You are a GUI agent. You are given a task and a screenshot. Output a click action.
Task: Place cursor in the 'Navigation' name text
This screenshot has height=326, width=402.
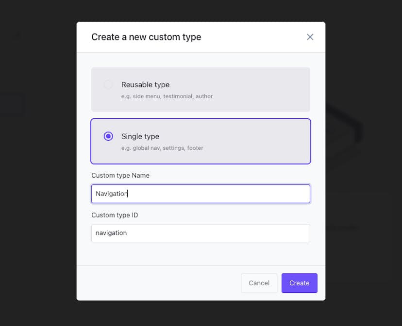(x=112, y=194)
